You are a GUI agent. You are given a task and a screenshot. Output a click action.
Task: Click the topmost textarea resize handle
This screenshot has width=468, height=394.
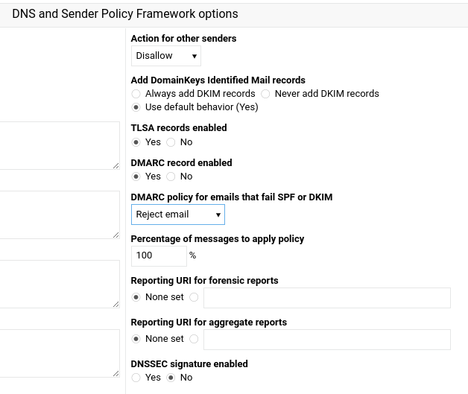[x=116, y=166]
